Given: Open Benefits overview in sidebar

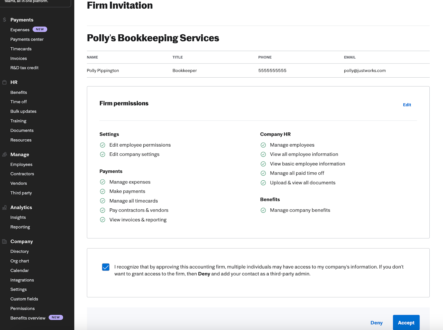Looking at the screenshot, I should click(28, 318).
